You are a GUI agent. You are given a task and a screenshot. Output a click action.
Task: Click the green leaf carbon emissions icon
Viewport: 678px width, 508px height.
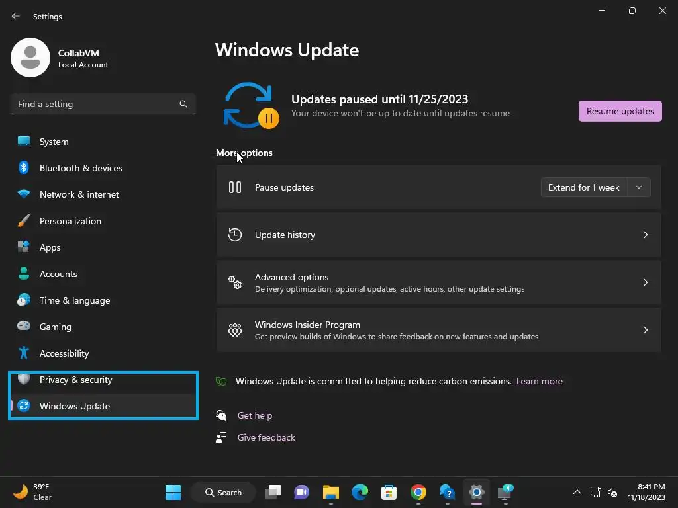[221, 381]
